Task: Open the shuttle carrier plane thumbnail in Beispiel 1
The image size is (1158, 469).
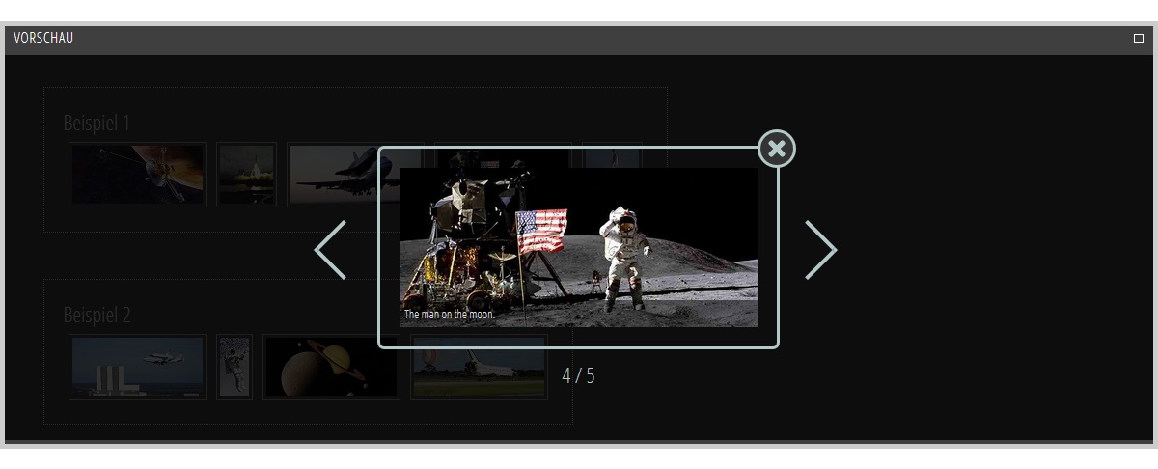Action: (x=333, y=175)
